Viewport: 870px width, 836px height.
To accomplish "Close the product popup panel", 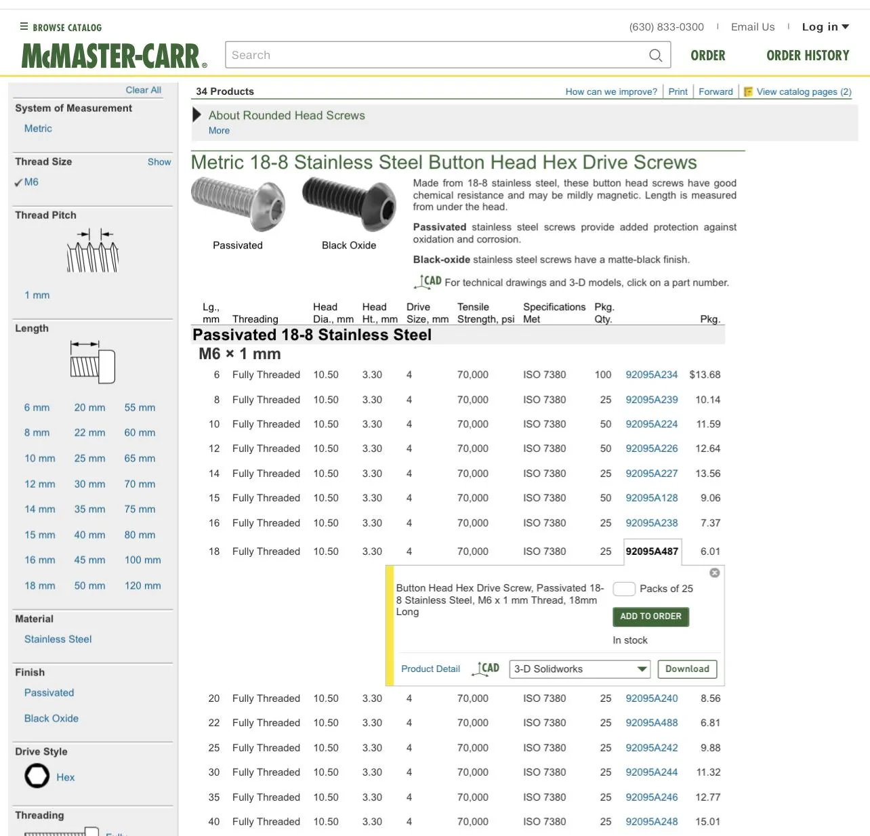I will [x=714, y=573].
